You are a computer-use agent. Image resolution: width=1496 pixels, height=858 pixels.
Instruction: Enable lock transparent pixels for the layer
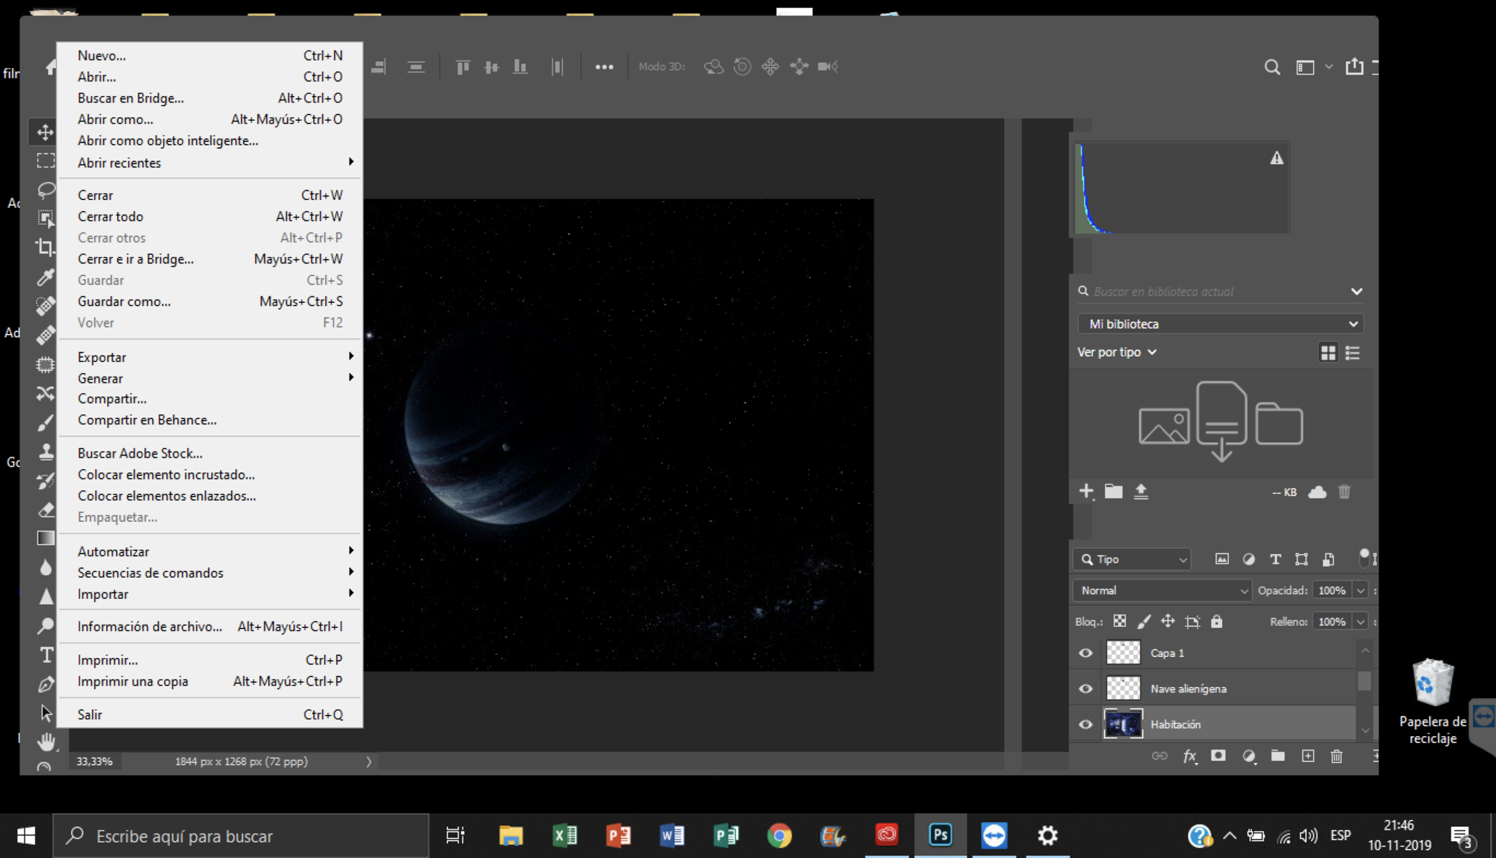tap(1119, 621)
